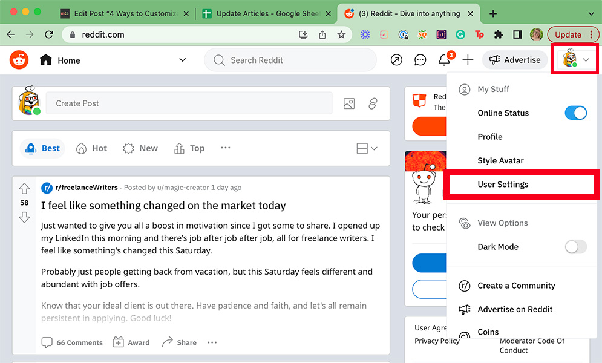Open Reddit chat messages

point(420,60)
